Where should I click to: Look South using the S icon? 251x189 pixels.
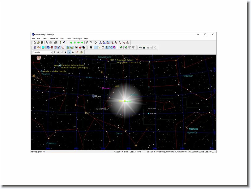click(x=120, y=43)
